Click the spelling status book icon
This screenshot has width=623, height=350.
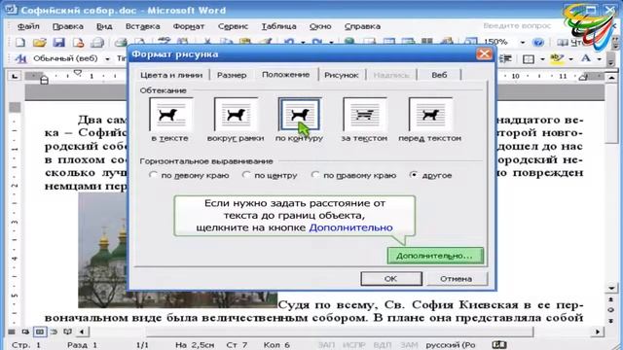pos(499,344)
